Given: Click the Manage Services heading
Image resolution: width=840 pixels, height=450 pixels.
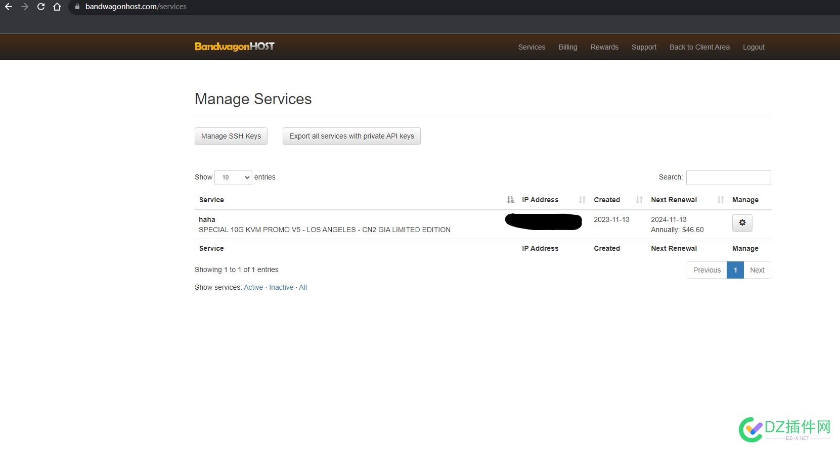Looking at the screenshot, I should point(253,99).
